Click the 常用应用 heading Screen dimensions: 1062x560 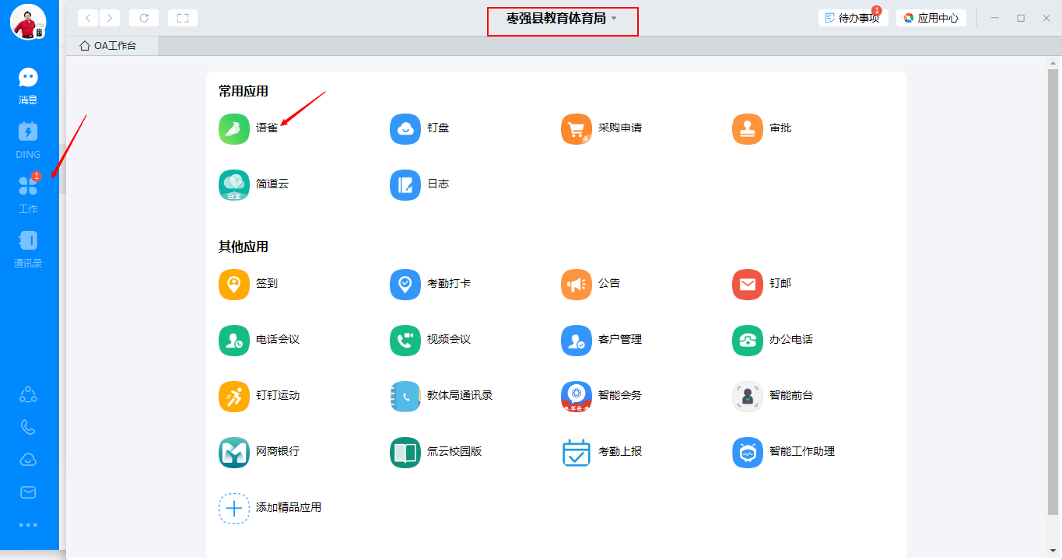pos(244,92)
